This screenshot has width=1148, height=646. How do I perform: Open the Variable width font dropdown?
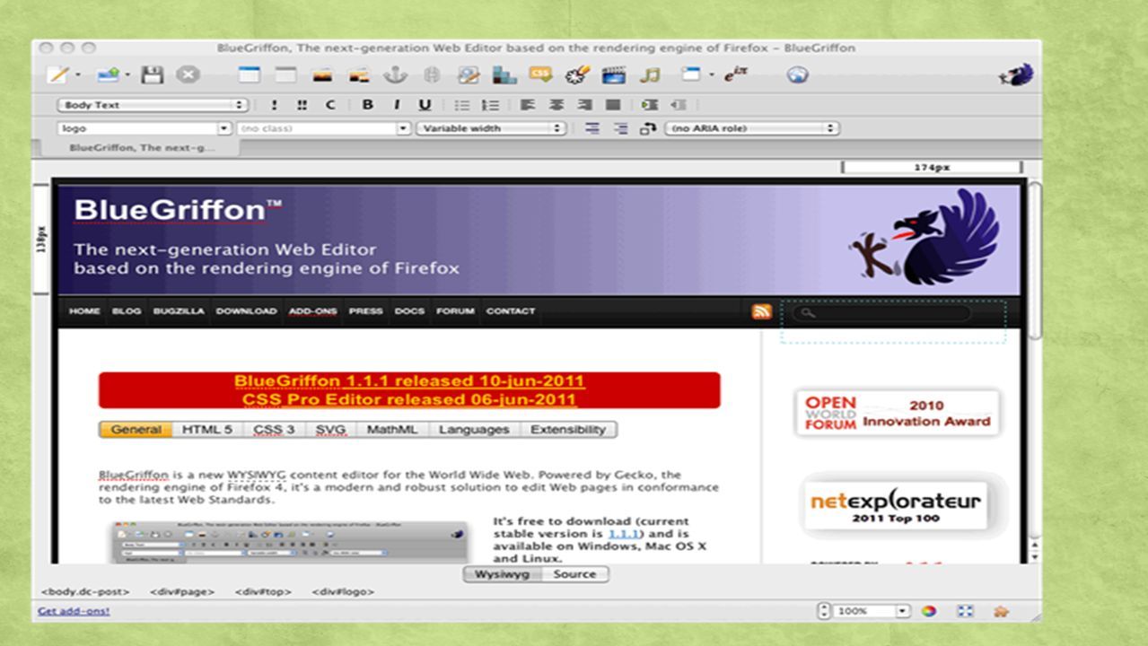(x=491, y=128)
